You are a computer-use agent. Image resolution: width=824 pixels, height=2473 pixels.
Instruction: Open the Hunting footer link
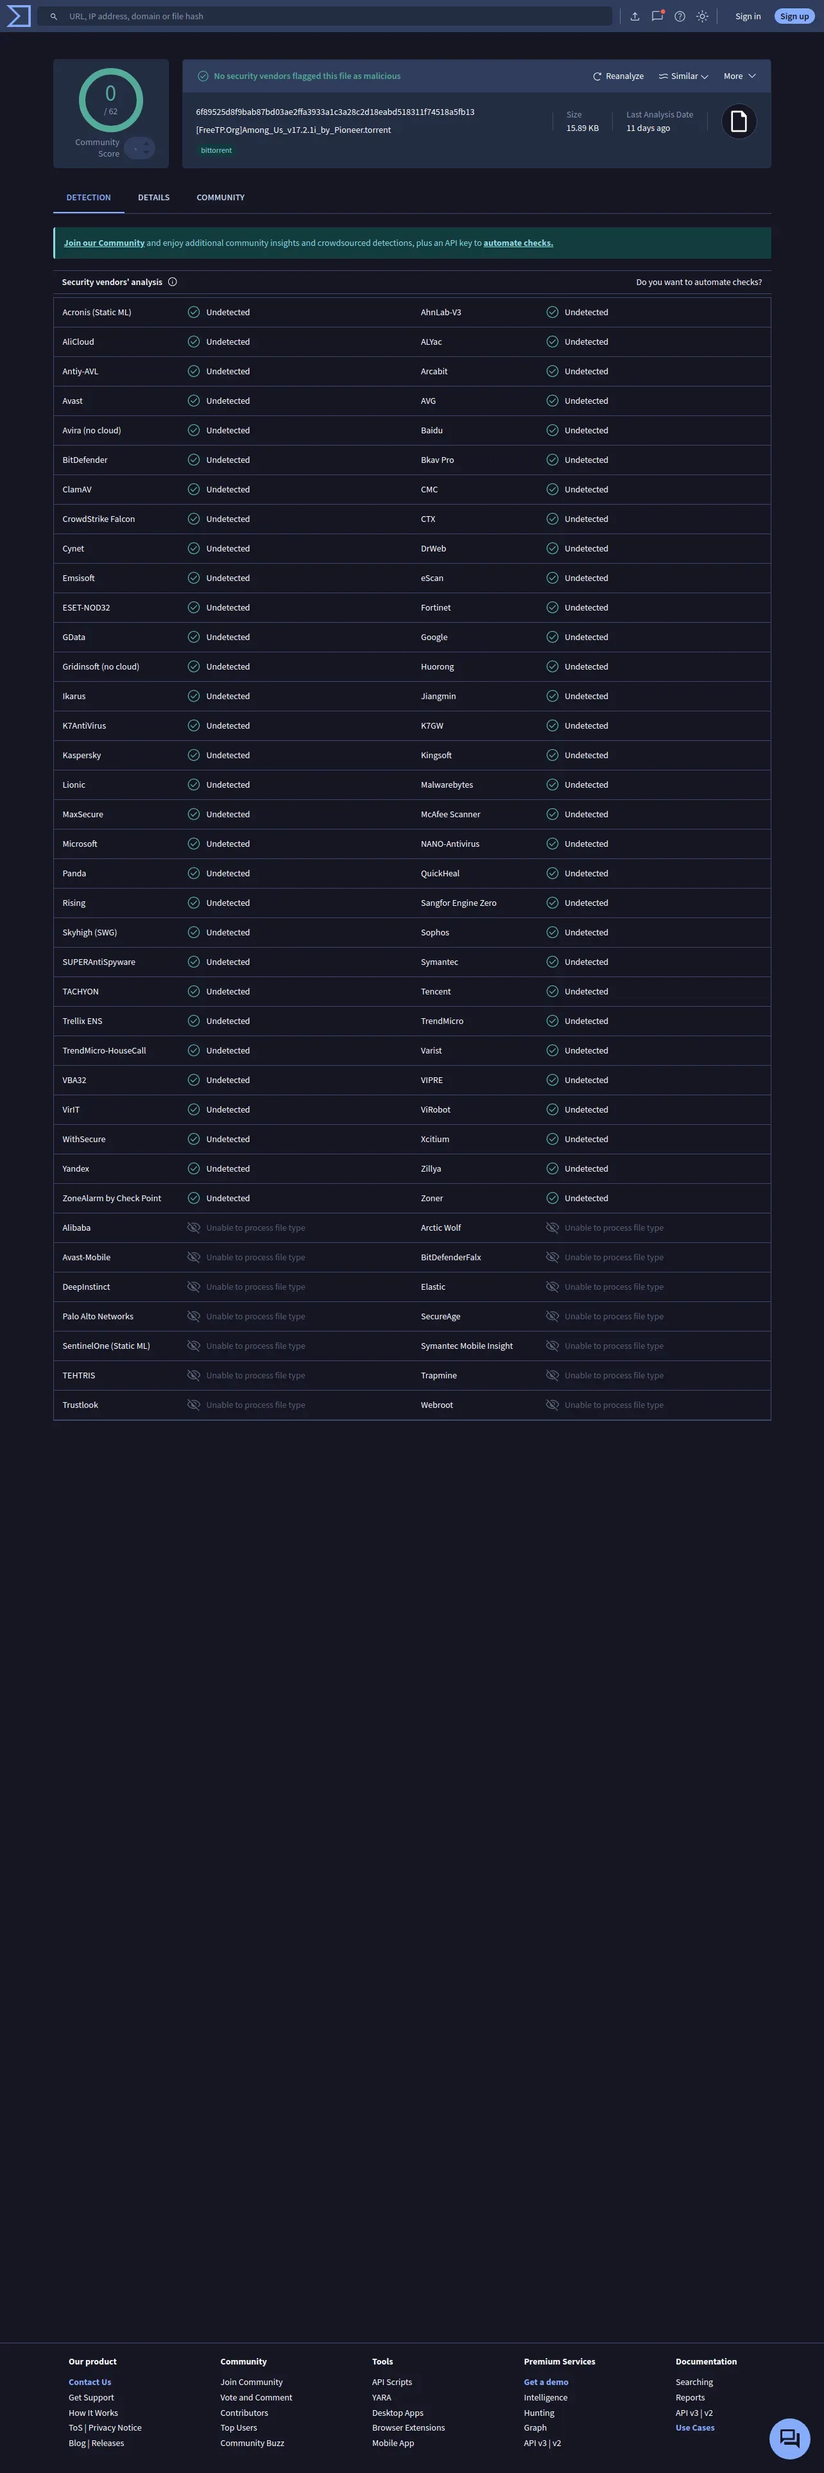tap(539, 2413)
